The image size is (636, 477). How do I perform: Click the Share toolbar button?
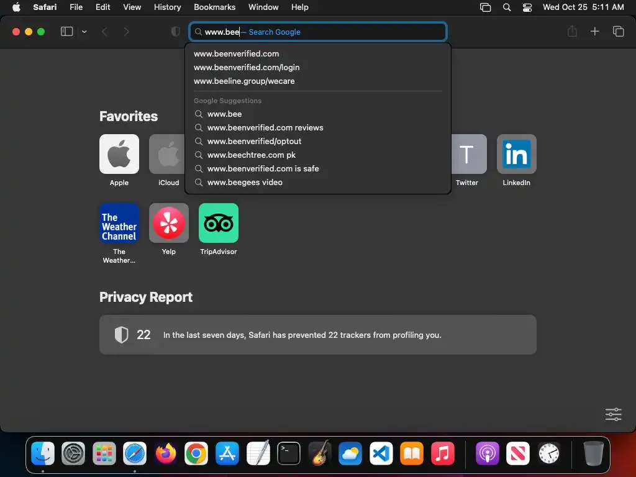572,31
